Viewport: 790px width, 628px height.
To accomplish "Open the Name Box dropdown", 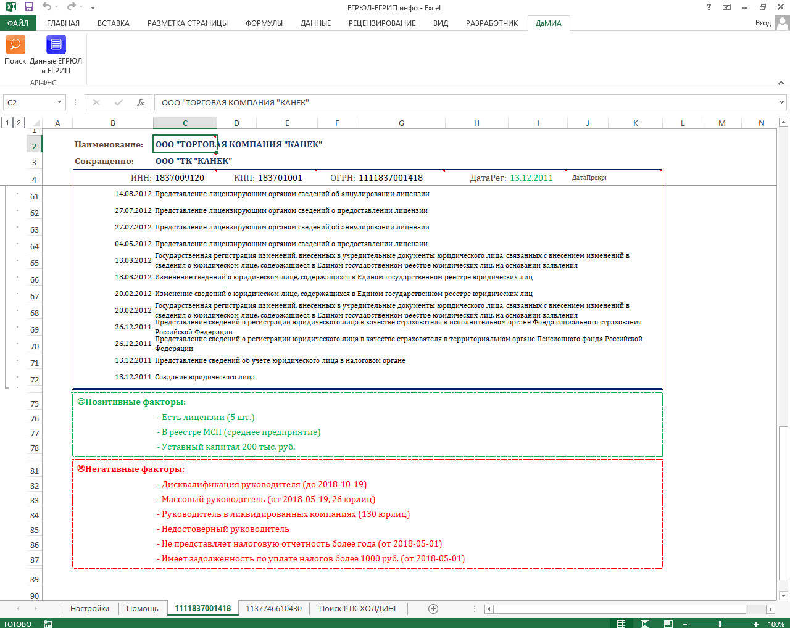I will (60, 102).
